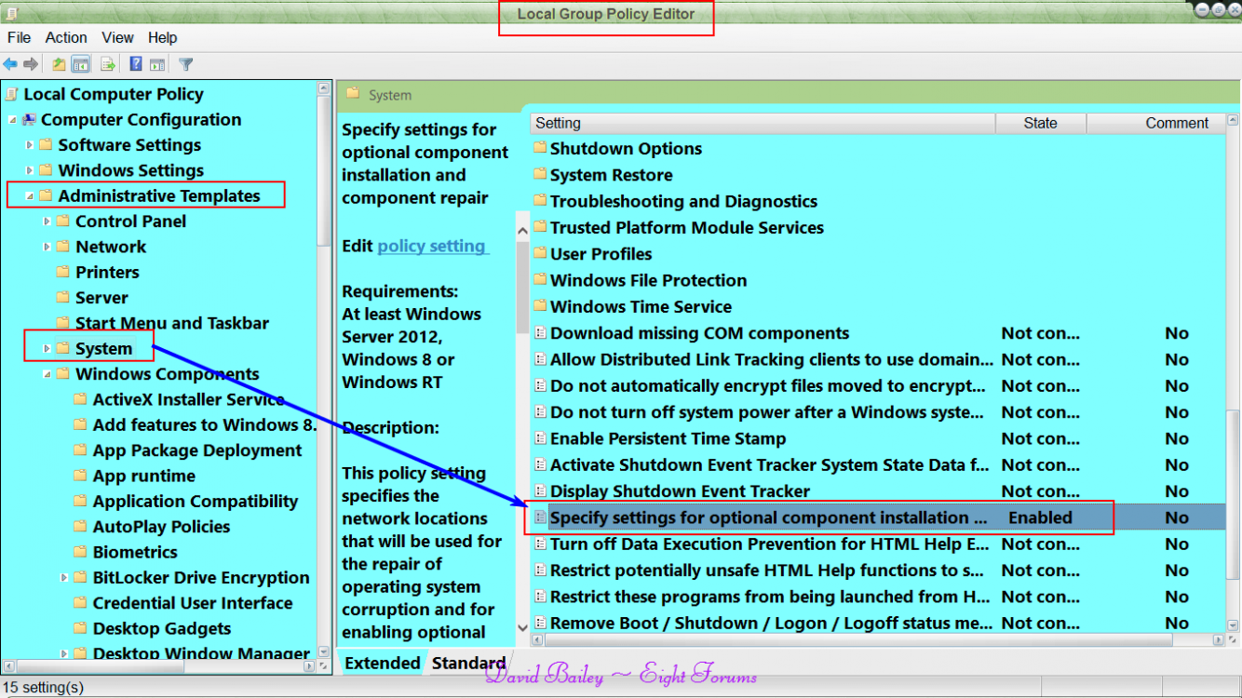This screenshot has height=698, width=1242.
Task: Expand the Control Panel tree node
Action: (x=47, y=221)
